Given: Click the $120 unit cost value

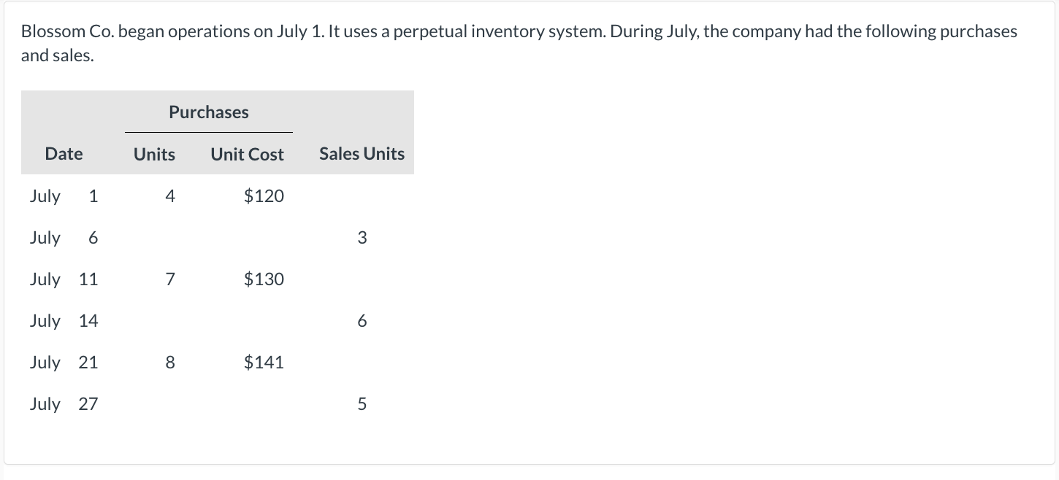Looking at the screenshot, I should (264, 196).
